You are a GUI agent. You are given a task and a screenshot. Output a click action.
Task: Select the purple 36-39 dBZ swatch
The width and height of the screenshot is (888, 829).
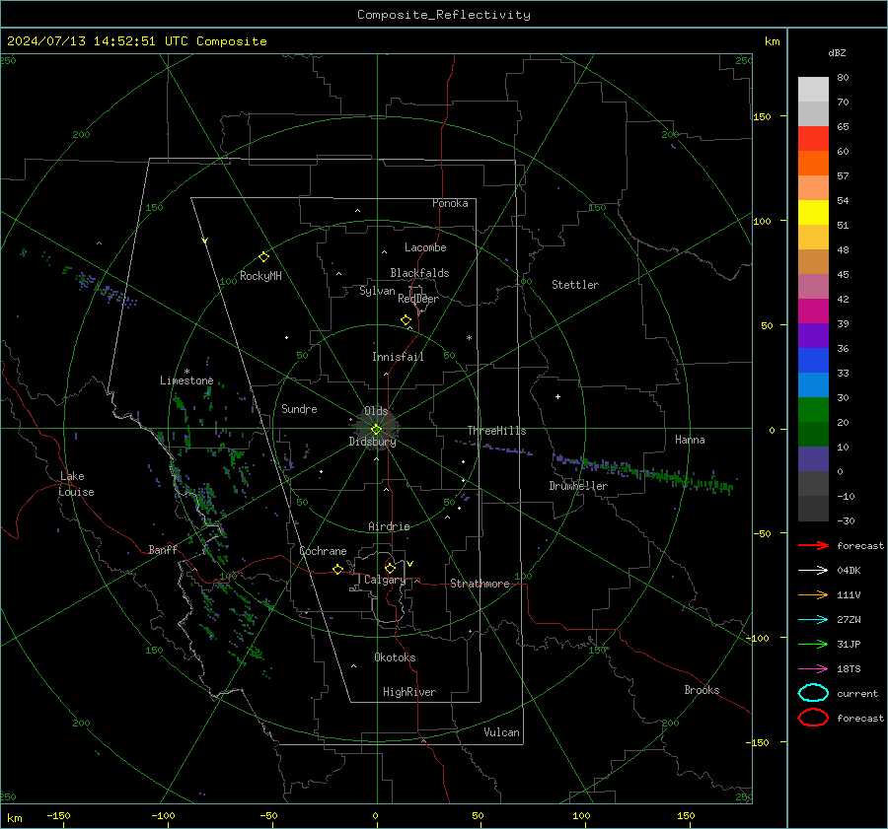click(x=813, y=335)
